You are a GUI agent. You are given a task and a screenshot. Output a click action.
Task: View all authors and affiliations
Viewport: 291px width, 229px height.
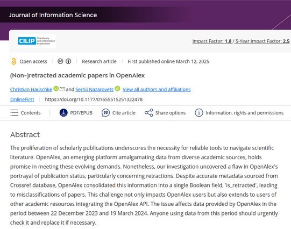coord(157,89)
